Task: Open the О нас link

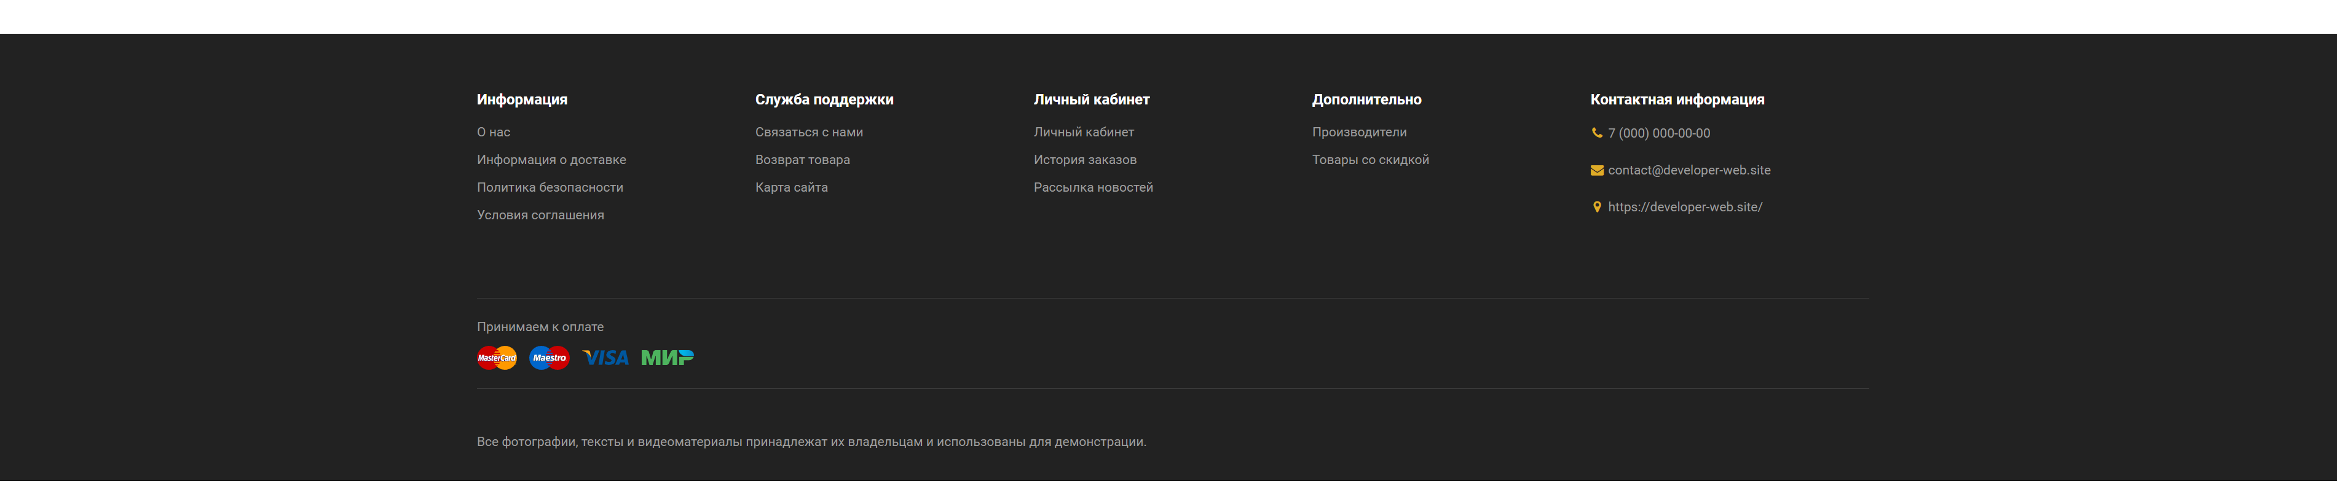Action: (494, 132)
